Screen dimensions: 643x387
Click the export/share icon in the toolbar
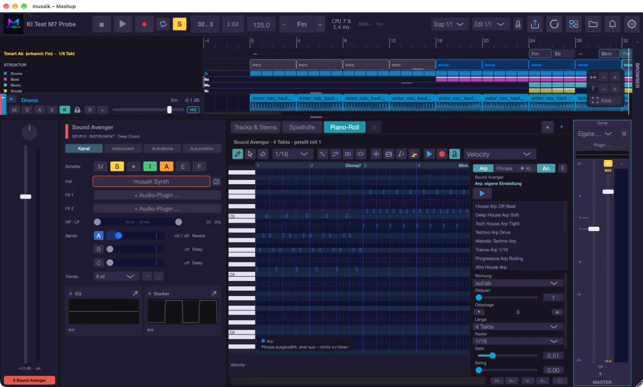(x=535, y=24)
